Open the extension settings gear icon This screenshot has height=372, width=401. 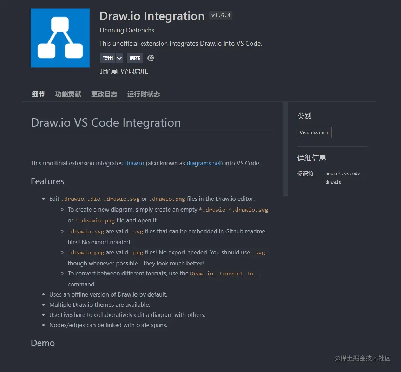pyautogui.click(x=151, y=58)
